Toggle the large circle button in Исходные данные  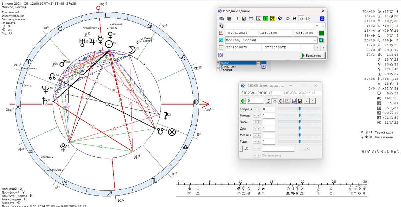[307, 19]
